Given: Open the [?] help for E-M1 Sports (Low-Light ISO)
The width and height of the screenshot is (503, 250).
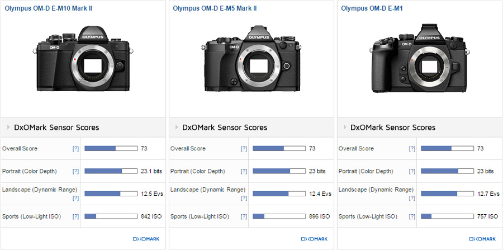Looking at the screenshot, I should coord(412,216).
